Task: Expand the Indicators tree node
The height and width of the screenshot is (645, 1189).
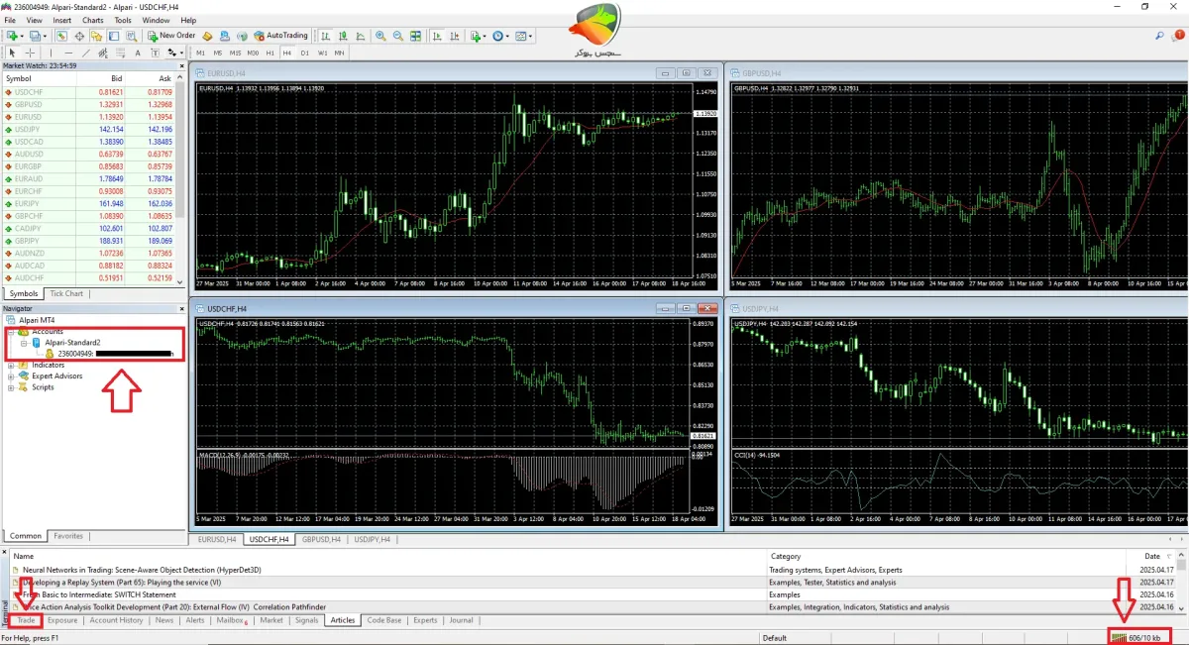Action: [x=11, y=365]
